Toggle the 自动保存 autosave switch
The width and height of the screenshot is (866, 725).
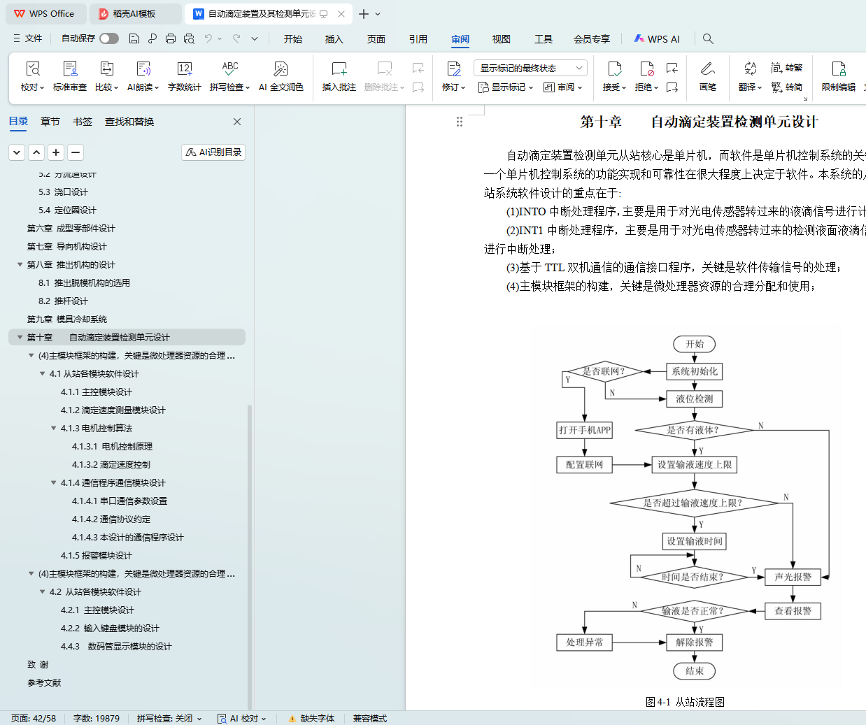[109, 38]
